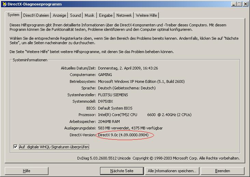Viewport: 250px width, 177px height.
Task: Click the 'Systeminformationen' group title
Action: coord(30,60)
